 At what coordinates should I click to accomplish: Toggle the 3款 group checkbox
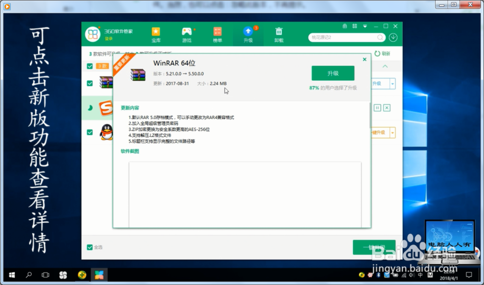(x=90, y=66)
